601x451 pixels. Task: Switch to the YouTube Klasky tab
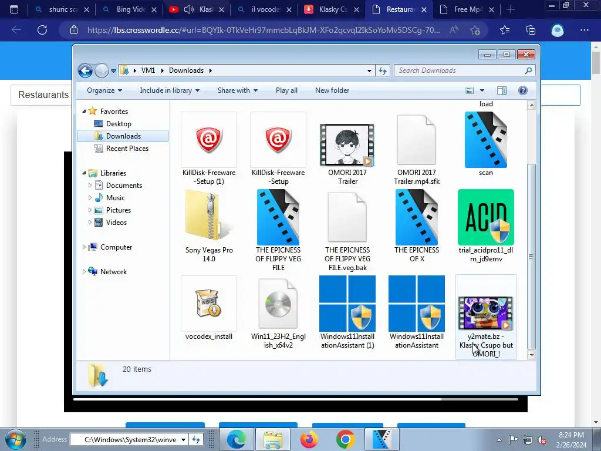click(x=197, y=9)
